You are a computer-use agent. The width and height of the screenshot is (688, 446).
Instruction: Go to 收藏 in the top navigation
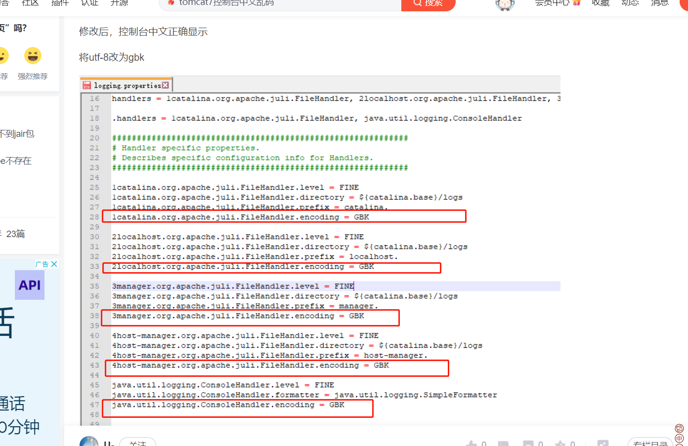[x=601, y=3]
